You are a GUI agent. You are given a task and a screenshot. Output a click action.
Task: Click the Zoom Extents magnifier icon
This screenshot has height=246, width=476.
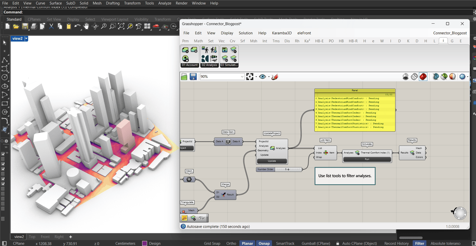tap(121, 26)
